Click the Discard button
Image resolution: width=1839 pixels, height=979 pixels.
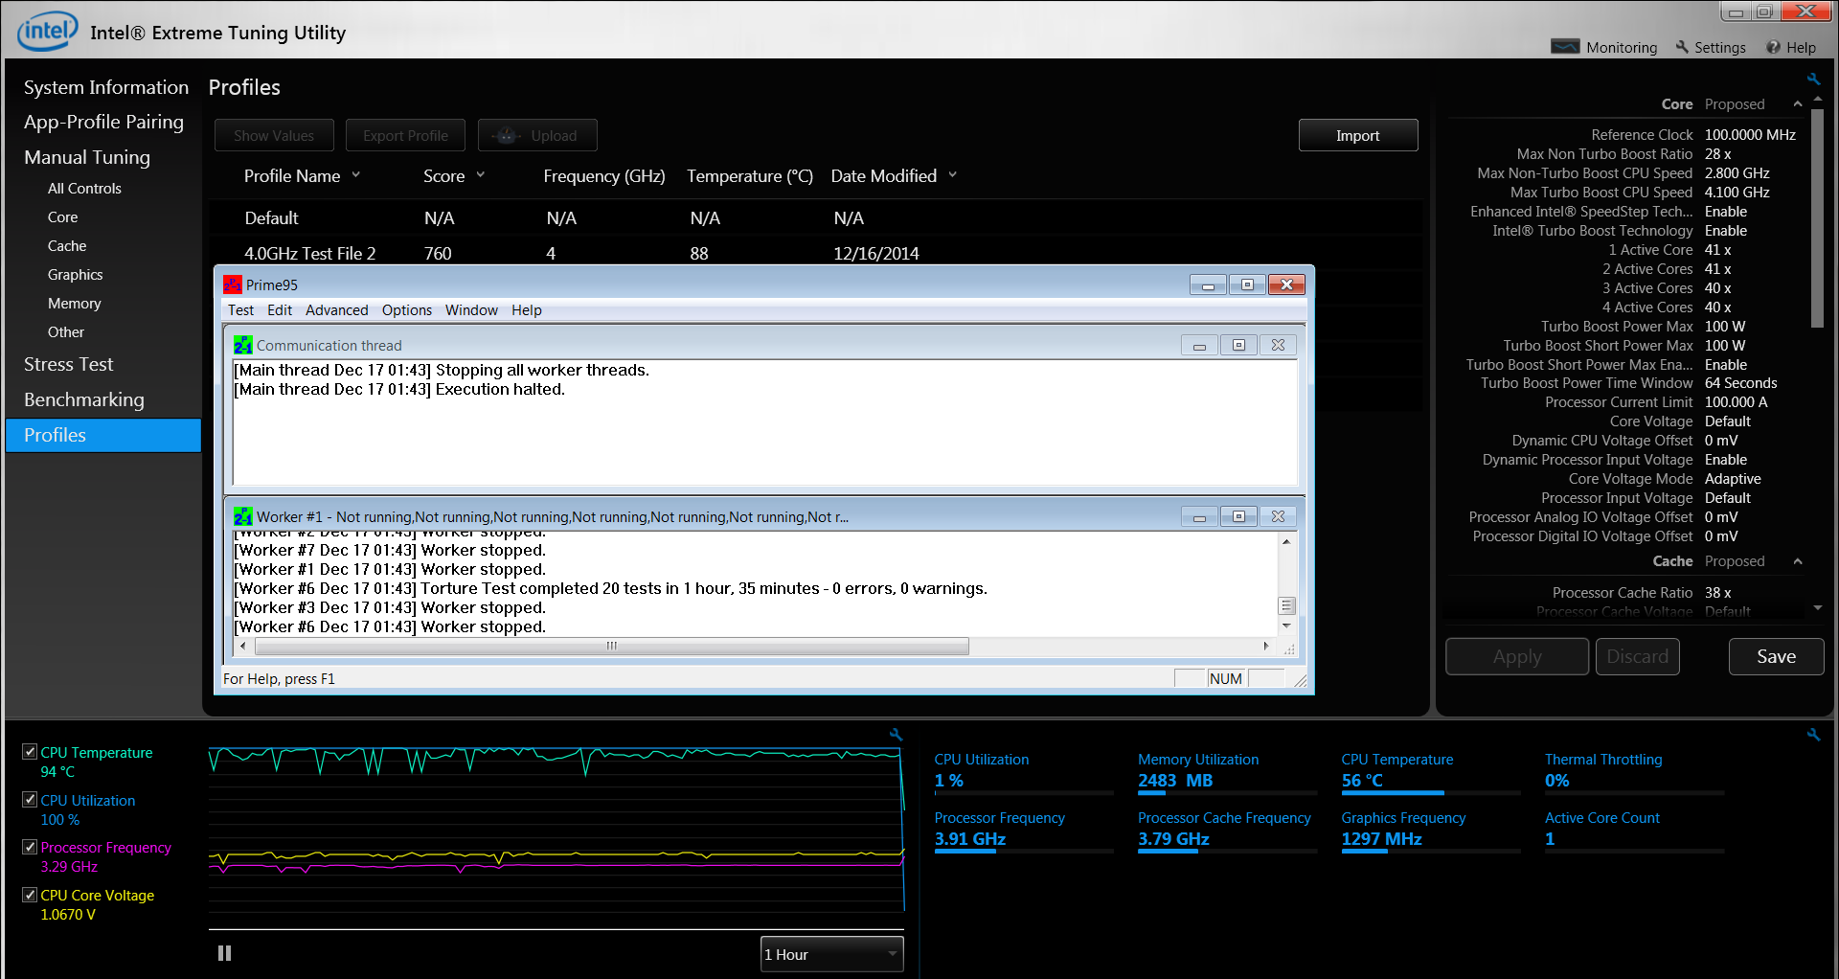[x=1637, y=657]
